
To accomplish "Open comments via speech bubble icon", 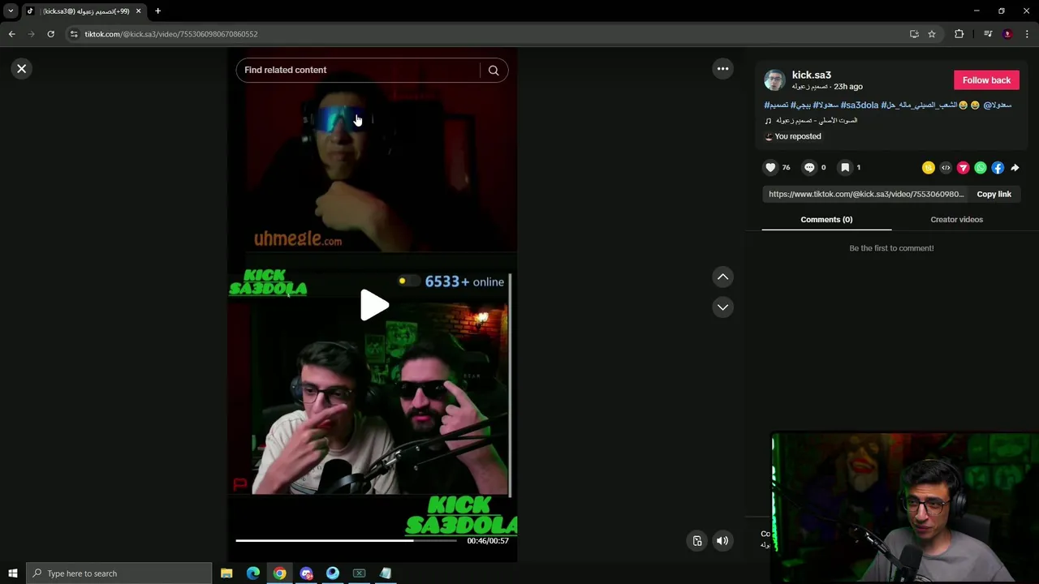I will click(809, 168).
